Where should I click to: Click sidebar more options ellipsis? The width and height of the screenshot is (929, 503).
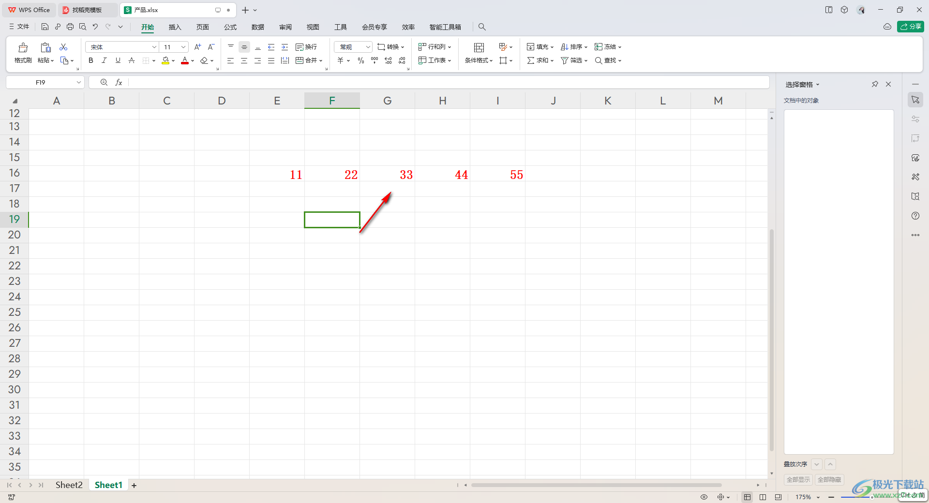tap(915, 235)
